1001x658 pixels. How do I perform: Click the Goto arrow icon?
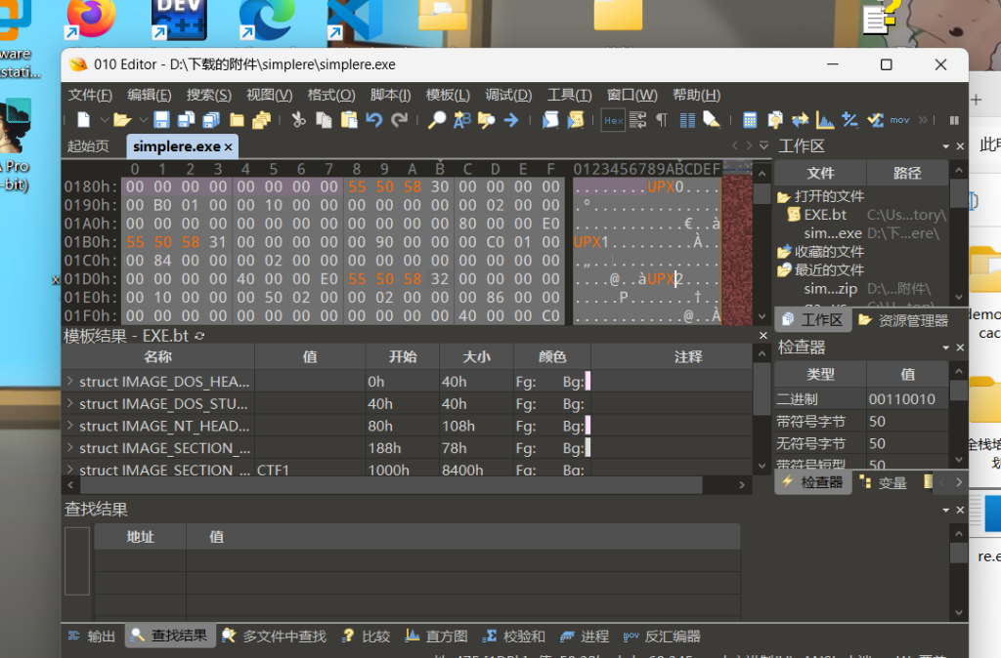click(x=511, y=120)
